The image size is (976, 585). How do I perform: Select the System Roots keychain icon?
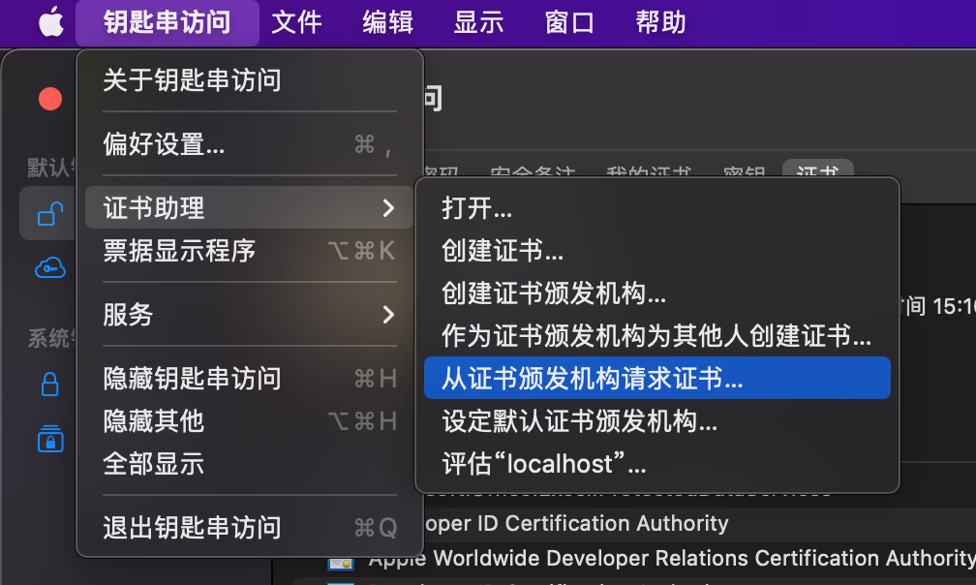tap(49, 438)
